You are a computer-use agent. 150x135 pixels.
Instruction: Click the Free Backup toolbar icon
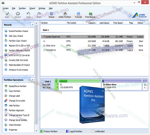pyautogui.click(x=90, y=14)
